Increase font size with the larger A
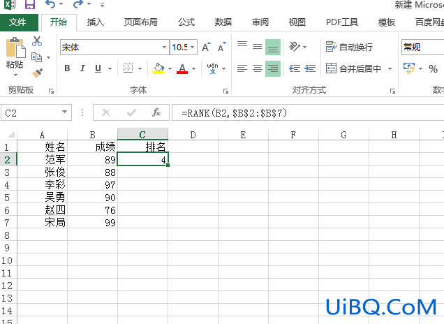Image resolution: width=444 pixels, height=324 pixels. [x=207, y=47]
